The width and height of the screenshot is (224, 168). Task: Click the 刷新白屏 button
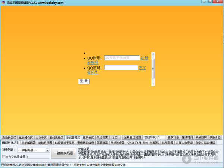click(201, 137)
